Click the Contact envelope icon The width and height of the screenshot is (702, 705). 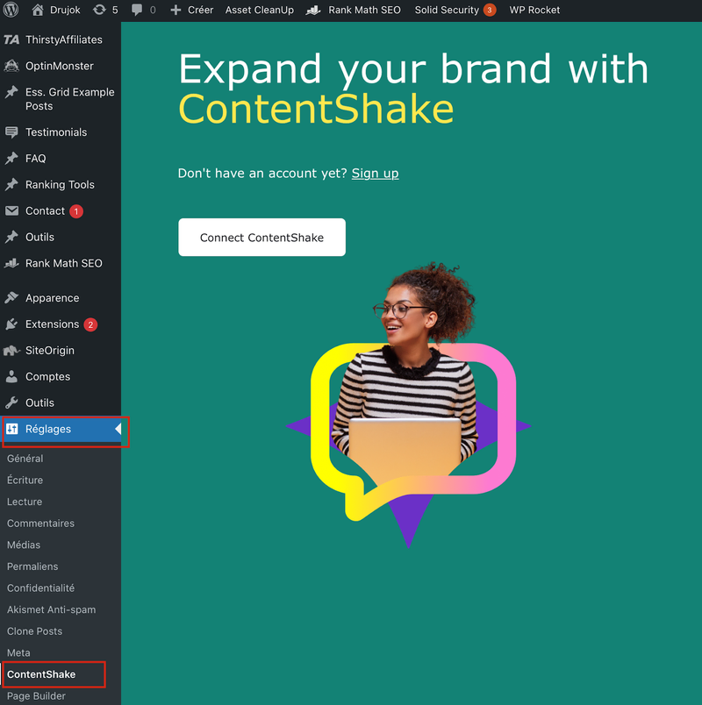coord(11,210)
